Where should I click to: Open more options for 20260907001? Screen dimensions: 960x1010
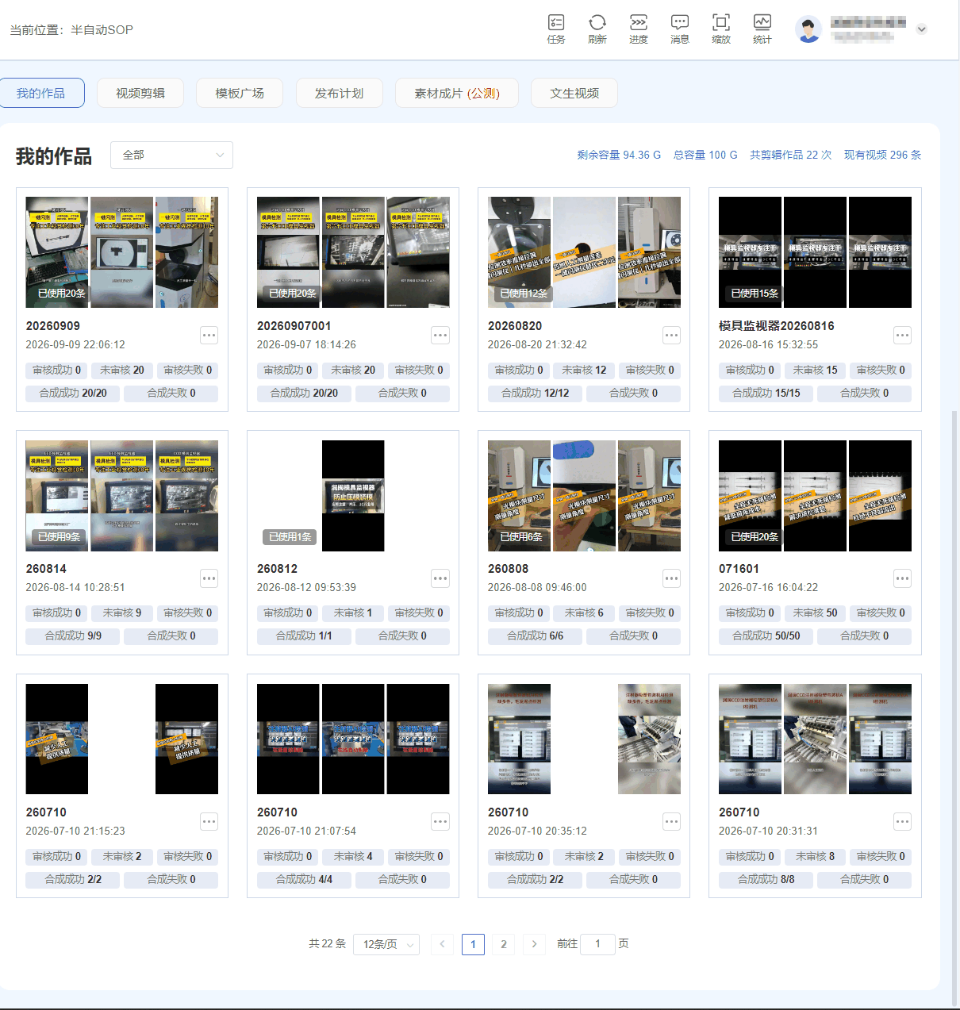tap(440, 336)
